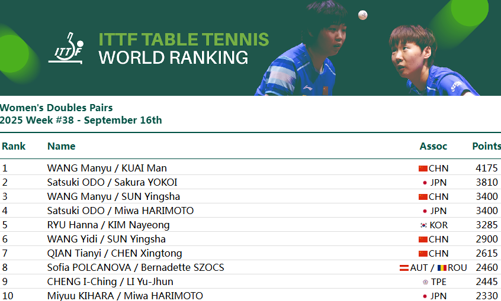The image size is (501, 301).
Task: Click the Chinese Taipei flag next to TPE
Action: (x=425, y=282)
